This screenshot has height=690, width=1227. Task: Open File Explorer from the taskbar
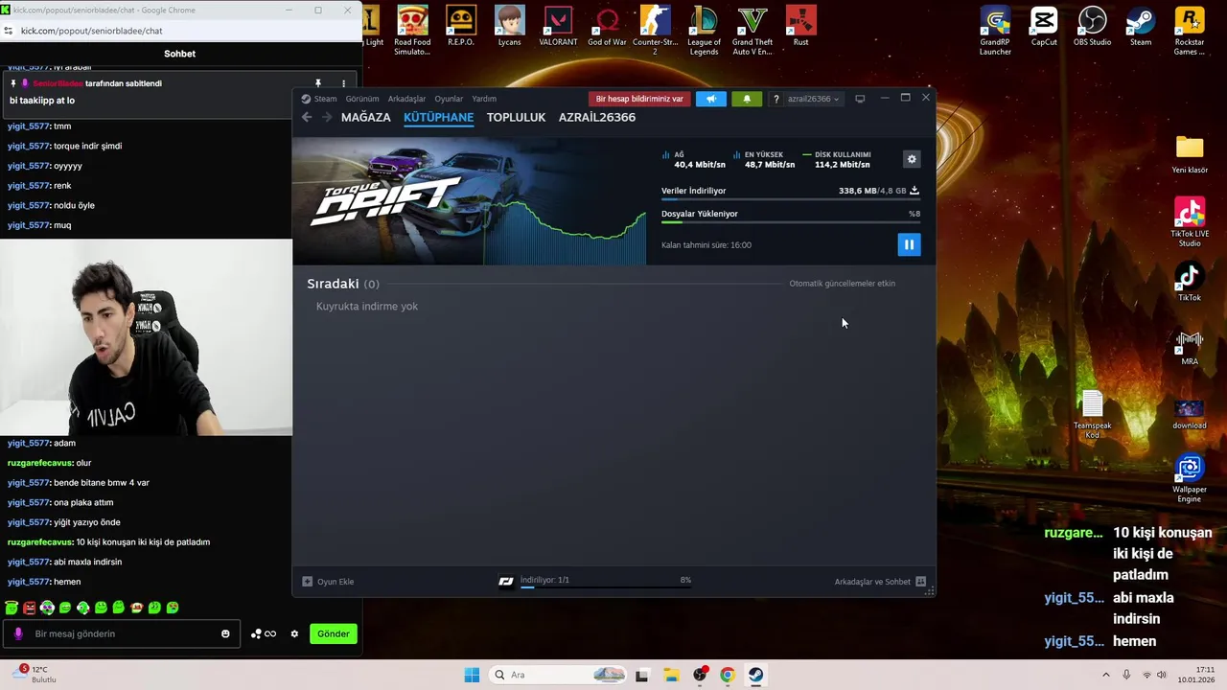[671, 675]
